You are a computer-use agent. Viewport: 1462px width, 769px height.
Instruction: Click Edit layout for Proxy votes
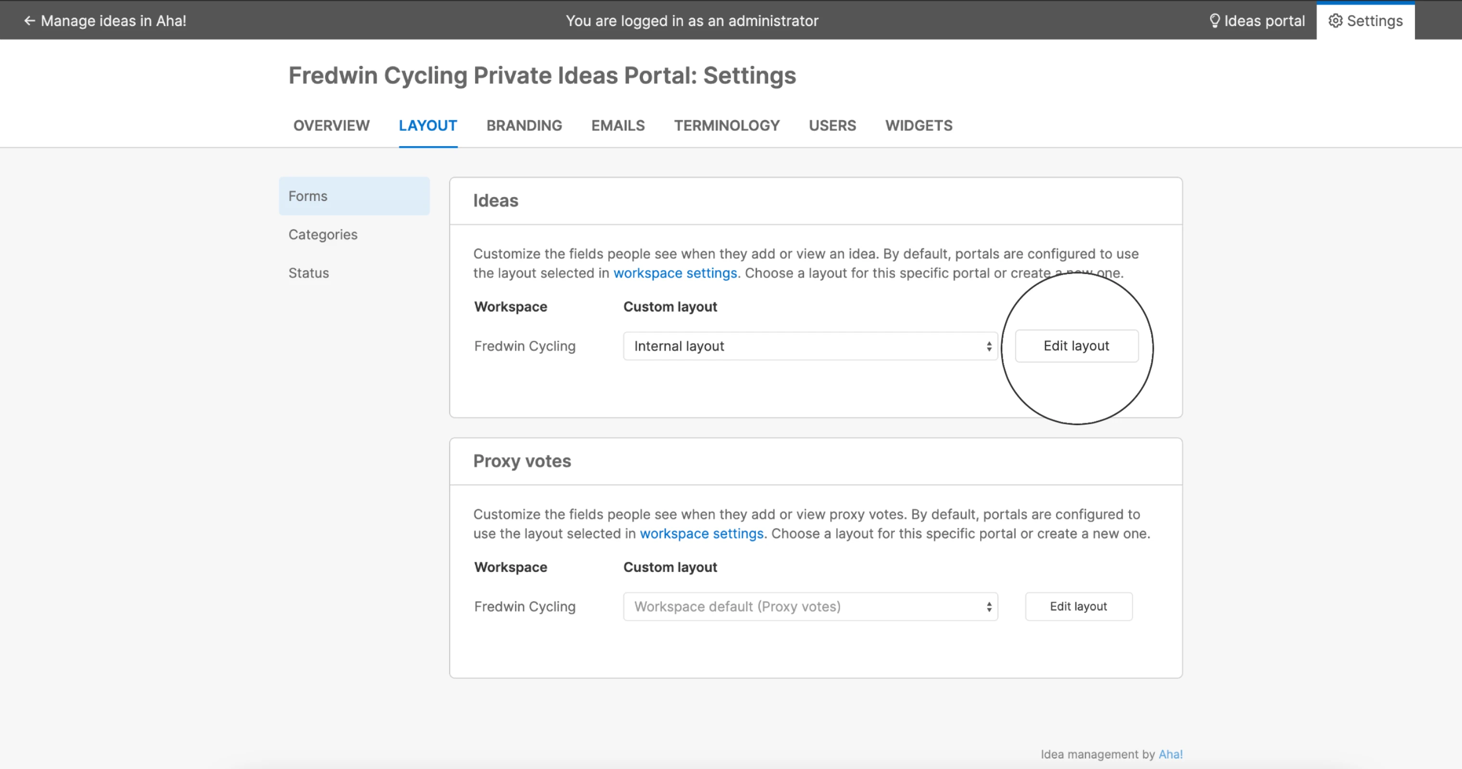[1078, 606]
